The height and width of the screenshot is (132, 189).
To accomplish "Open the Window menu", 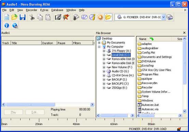I will click(71, 10).
